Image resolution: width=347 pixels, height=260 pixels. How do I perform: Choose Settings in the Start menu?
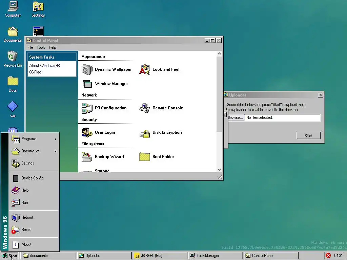pos(34,163)
